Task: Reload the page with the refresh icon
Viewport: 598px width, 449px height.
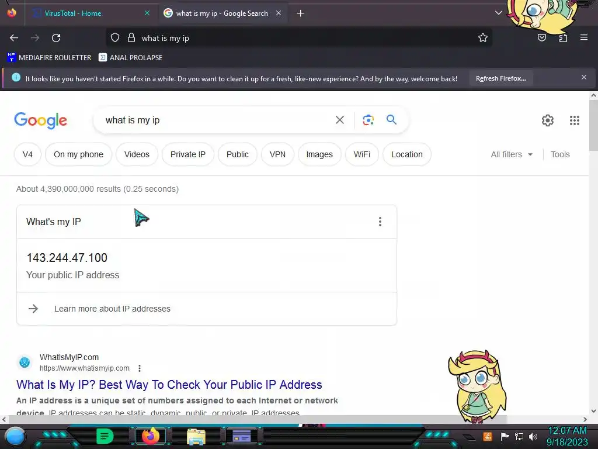Action: tap(56, 38)
